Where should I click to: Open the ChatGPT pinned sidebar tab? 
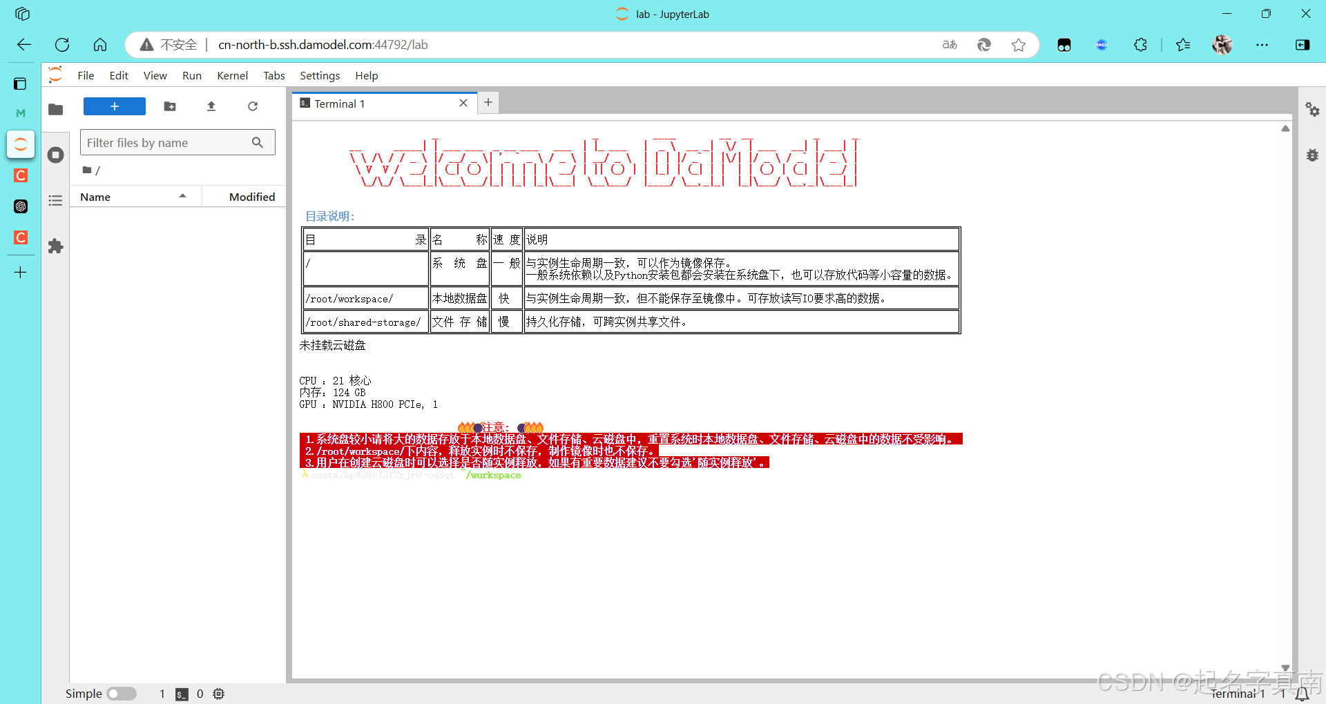tap(21, 206)
